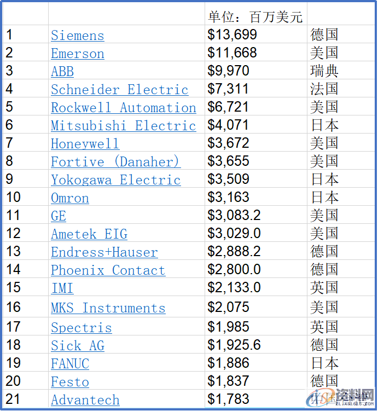The image size is (378, 411).
Task: Follow the Advantech link
Action: pyautogui.click(x=85, y=400)
